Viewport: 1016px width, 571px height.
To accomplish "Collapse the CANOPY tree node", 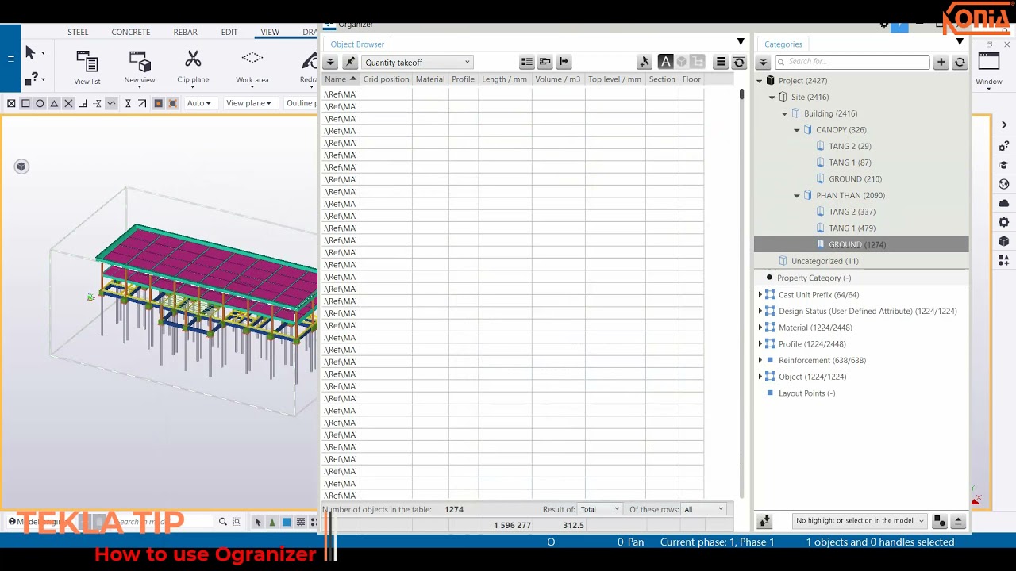I will point(797,130).
